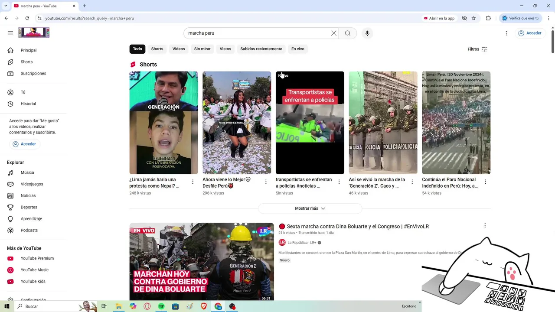This screenshot has width=555, height=312.
Task: Select the En vivo filter chip
Action: pos(297,49)
